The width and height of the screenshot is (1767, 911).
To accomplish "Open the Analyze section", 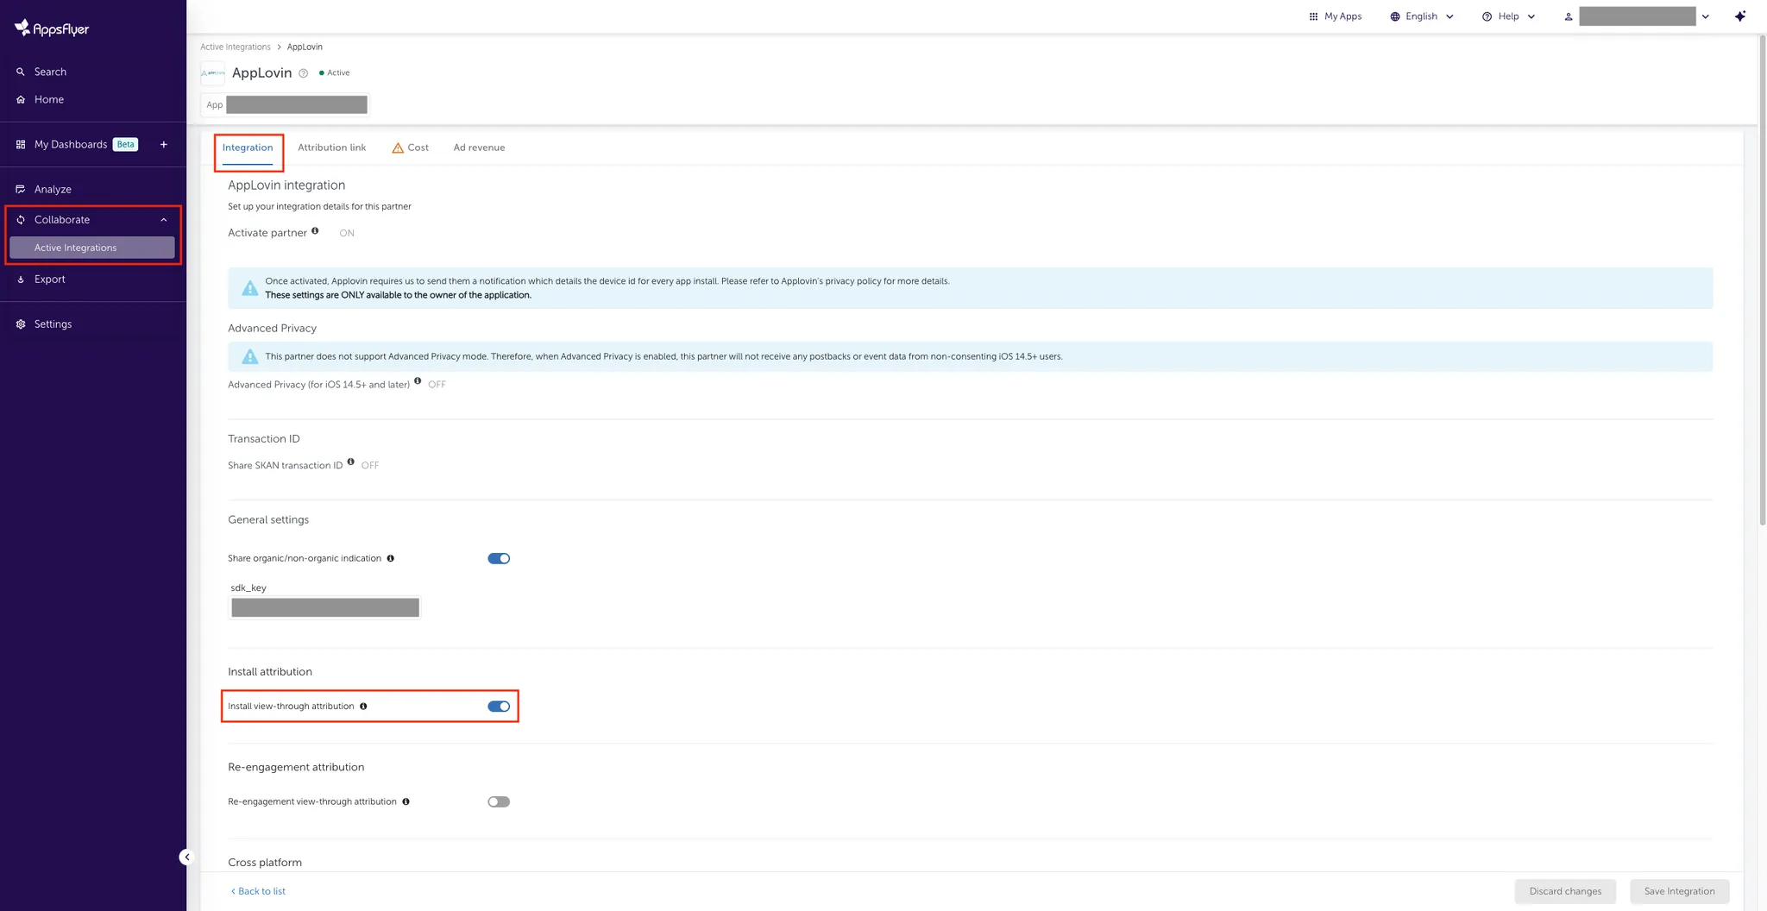I will (53, 189).
